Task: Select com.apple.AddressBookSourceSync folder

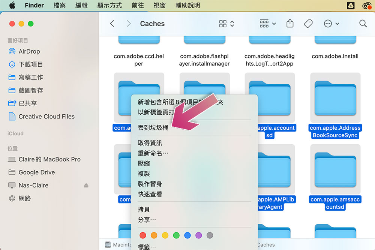Action: (335, 106)
